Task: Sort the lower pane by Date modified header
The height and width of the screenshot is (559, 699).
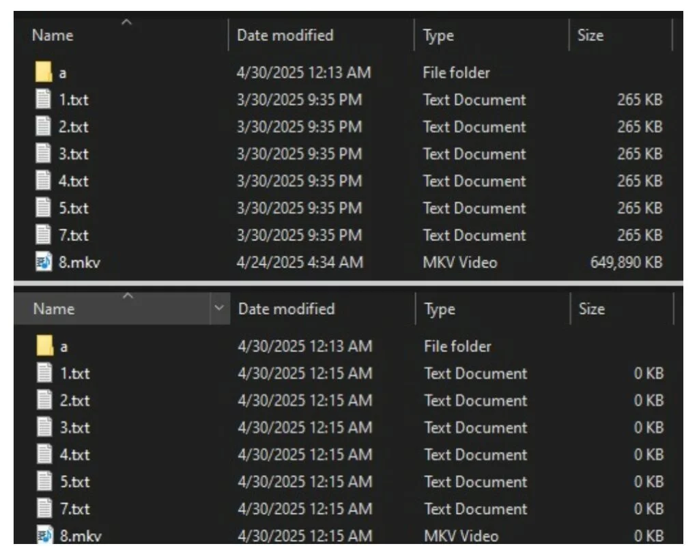Action: point(286,309)
